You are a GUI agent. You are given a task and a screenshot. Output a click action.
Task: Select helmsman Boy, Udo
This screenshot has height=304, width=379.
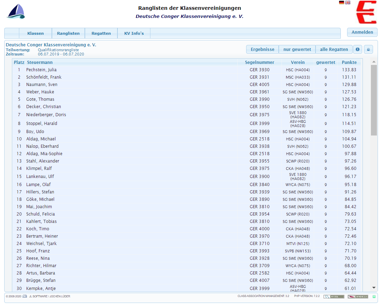point(35,132)
